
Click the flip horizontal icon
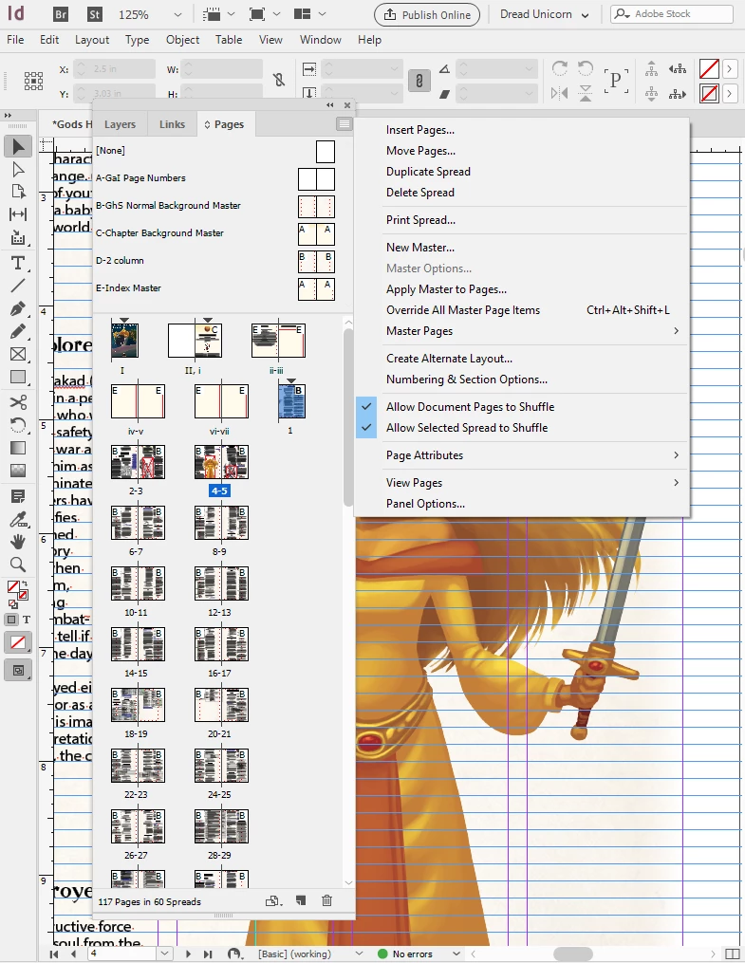point(560,93)
